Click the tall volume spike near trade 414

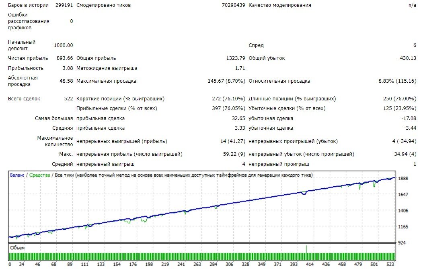306,249
